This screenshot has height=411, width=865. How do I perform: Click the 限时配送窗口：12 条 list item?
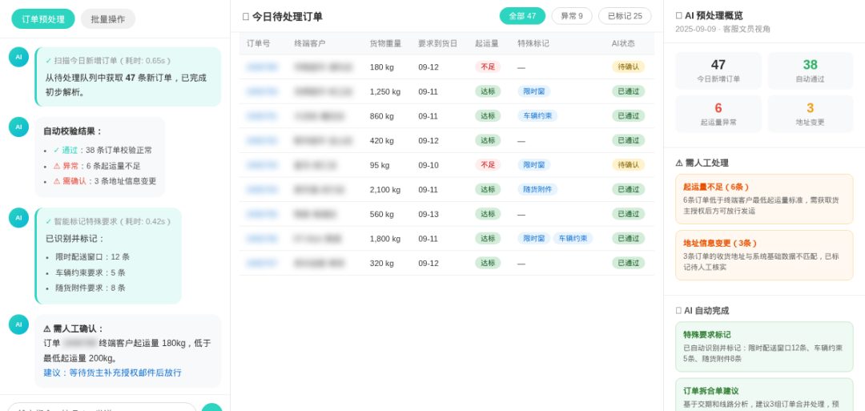point(93,257)
